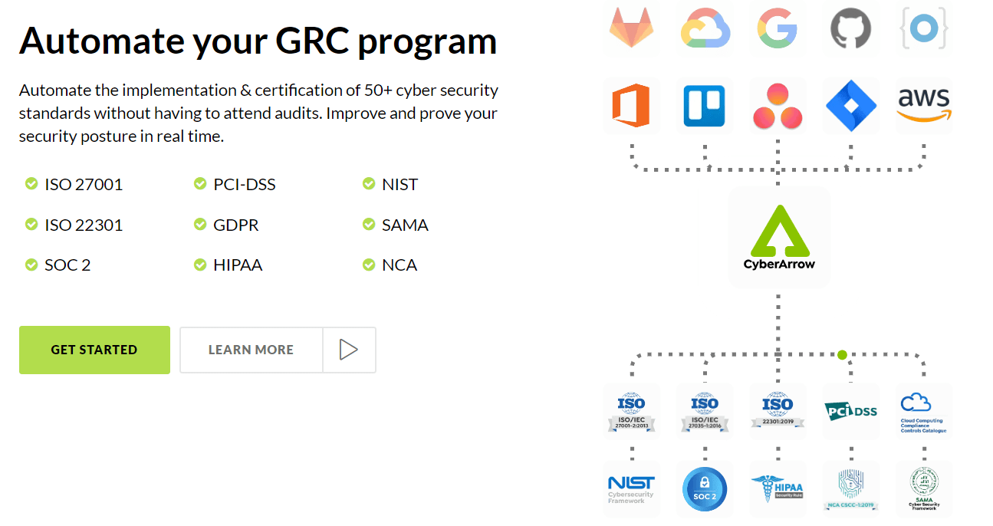
Task: Select the GitLab integration icon
Action: click(x=631, y=31)
